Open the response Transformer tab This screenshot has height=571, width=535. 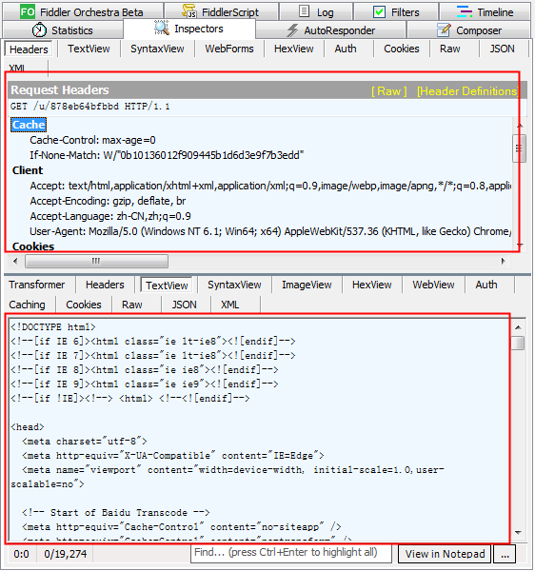[x=37, y=285]
